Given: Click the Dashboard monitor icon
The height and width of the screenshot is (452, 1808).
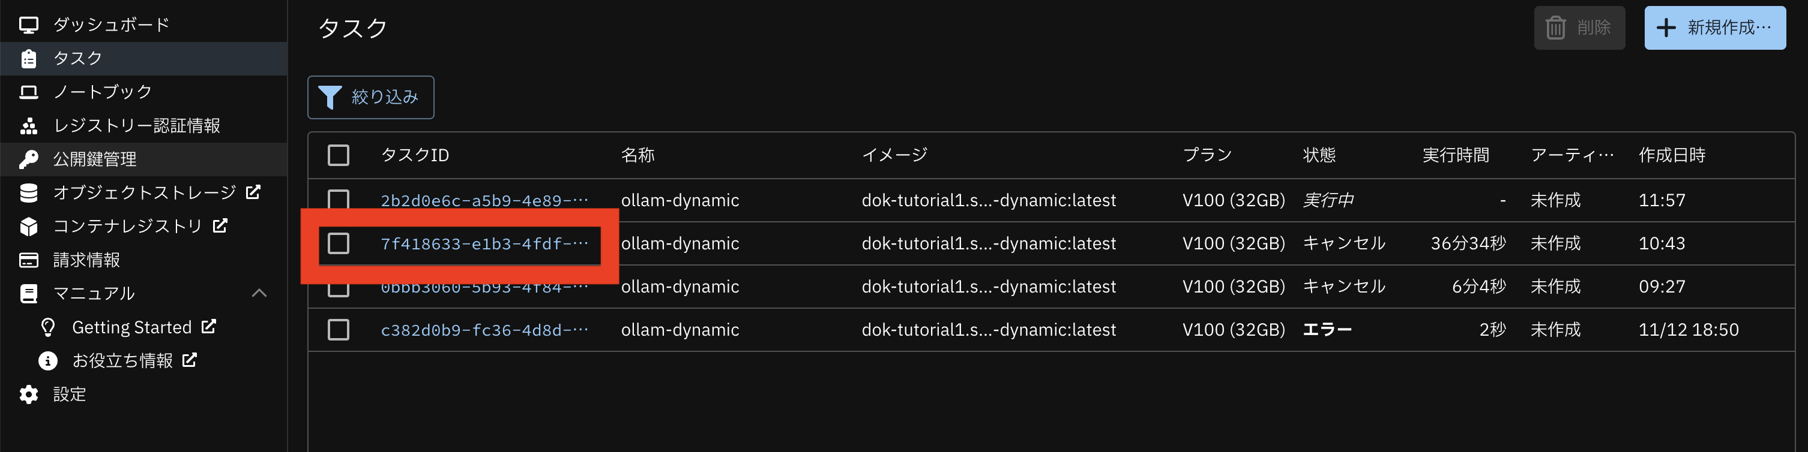Looking at the screenshot, I should tap(29, 25).
